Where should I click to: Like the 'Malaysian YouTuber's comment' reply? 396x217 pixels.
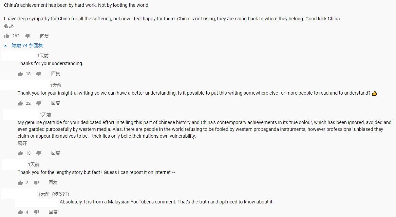click(x=20, y=212)
